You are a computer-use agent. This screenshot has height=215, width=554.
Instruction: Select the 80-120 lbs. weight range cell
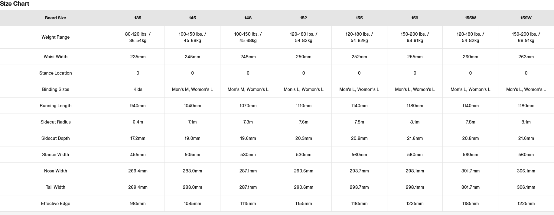138,37
